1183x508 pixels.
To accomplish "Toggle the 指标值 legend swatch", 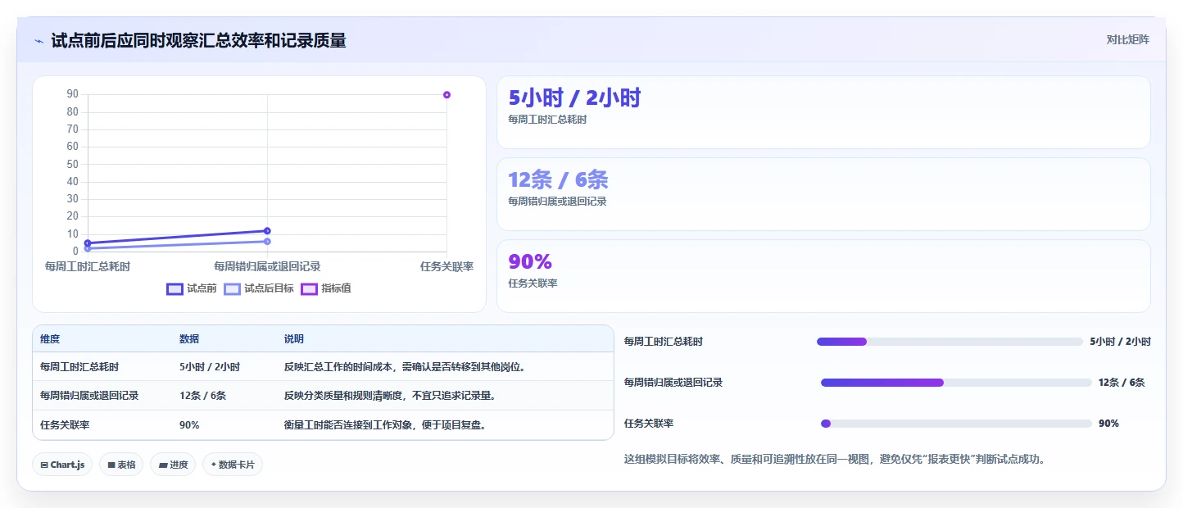I will [x=309, y=288].
